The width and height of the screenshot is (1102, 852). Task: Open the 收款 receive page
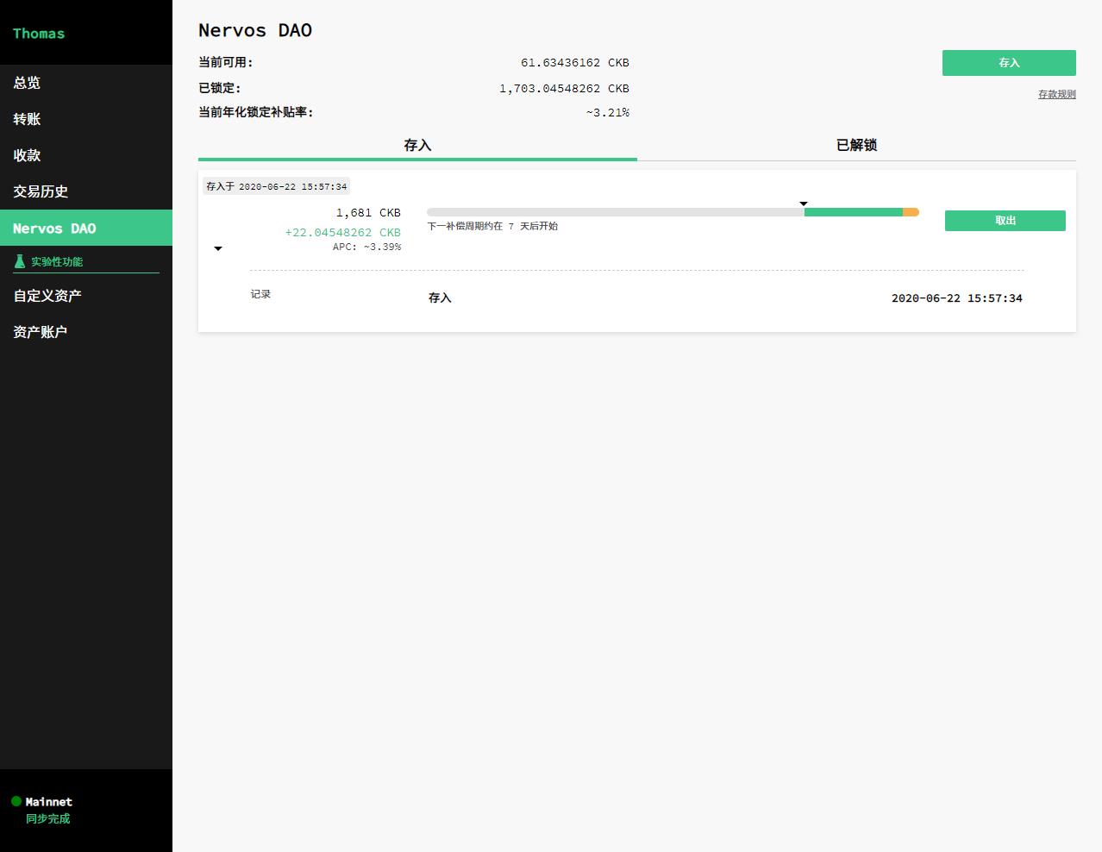86,155
